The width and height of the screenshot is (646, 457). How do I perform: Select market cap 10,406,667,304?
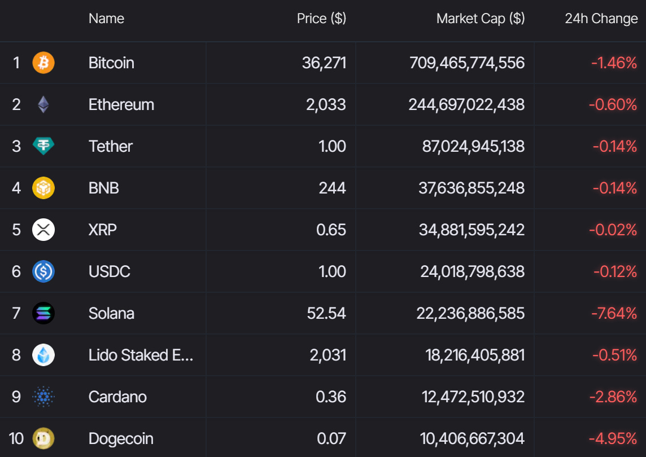(x=472, y=438)
